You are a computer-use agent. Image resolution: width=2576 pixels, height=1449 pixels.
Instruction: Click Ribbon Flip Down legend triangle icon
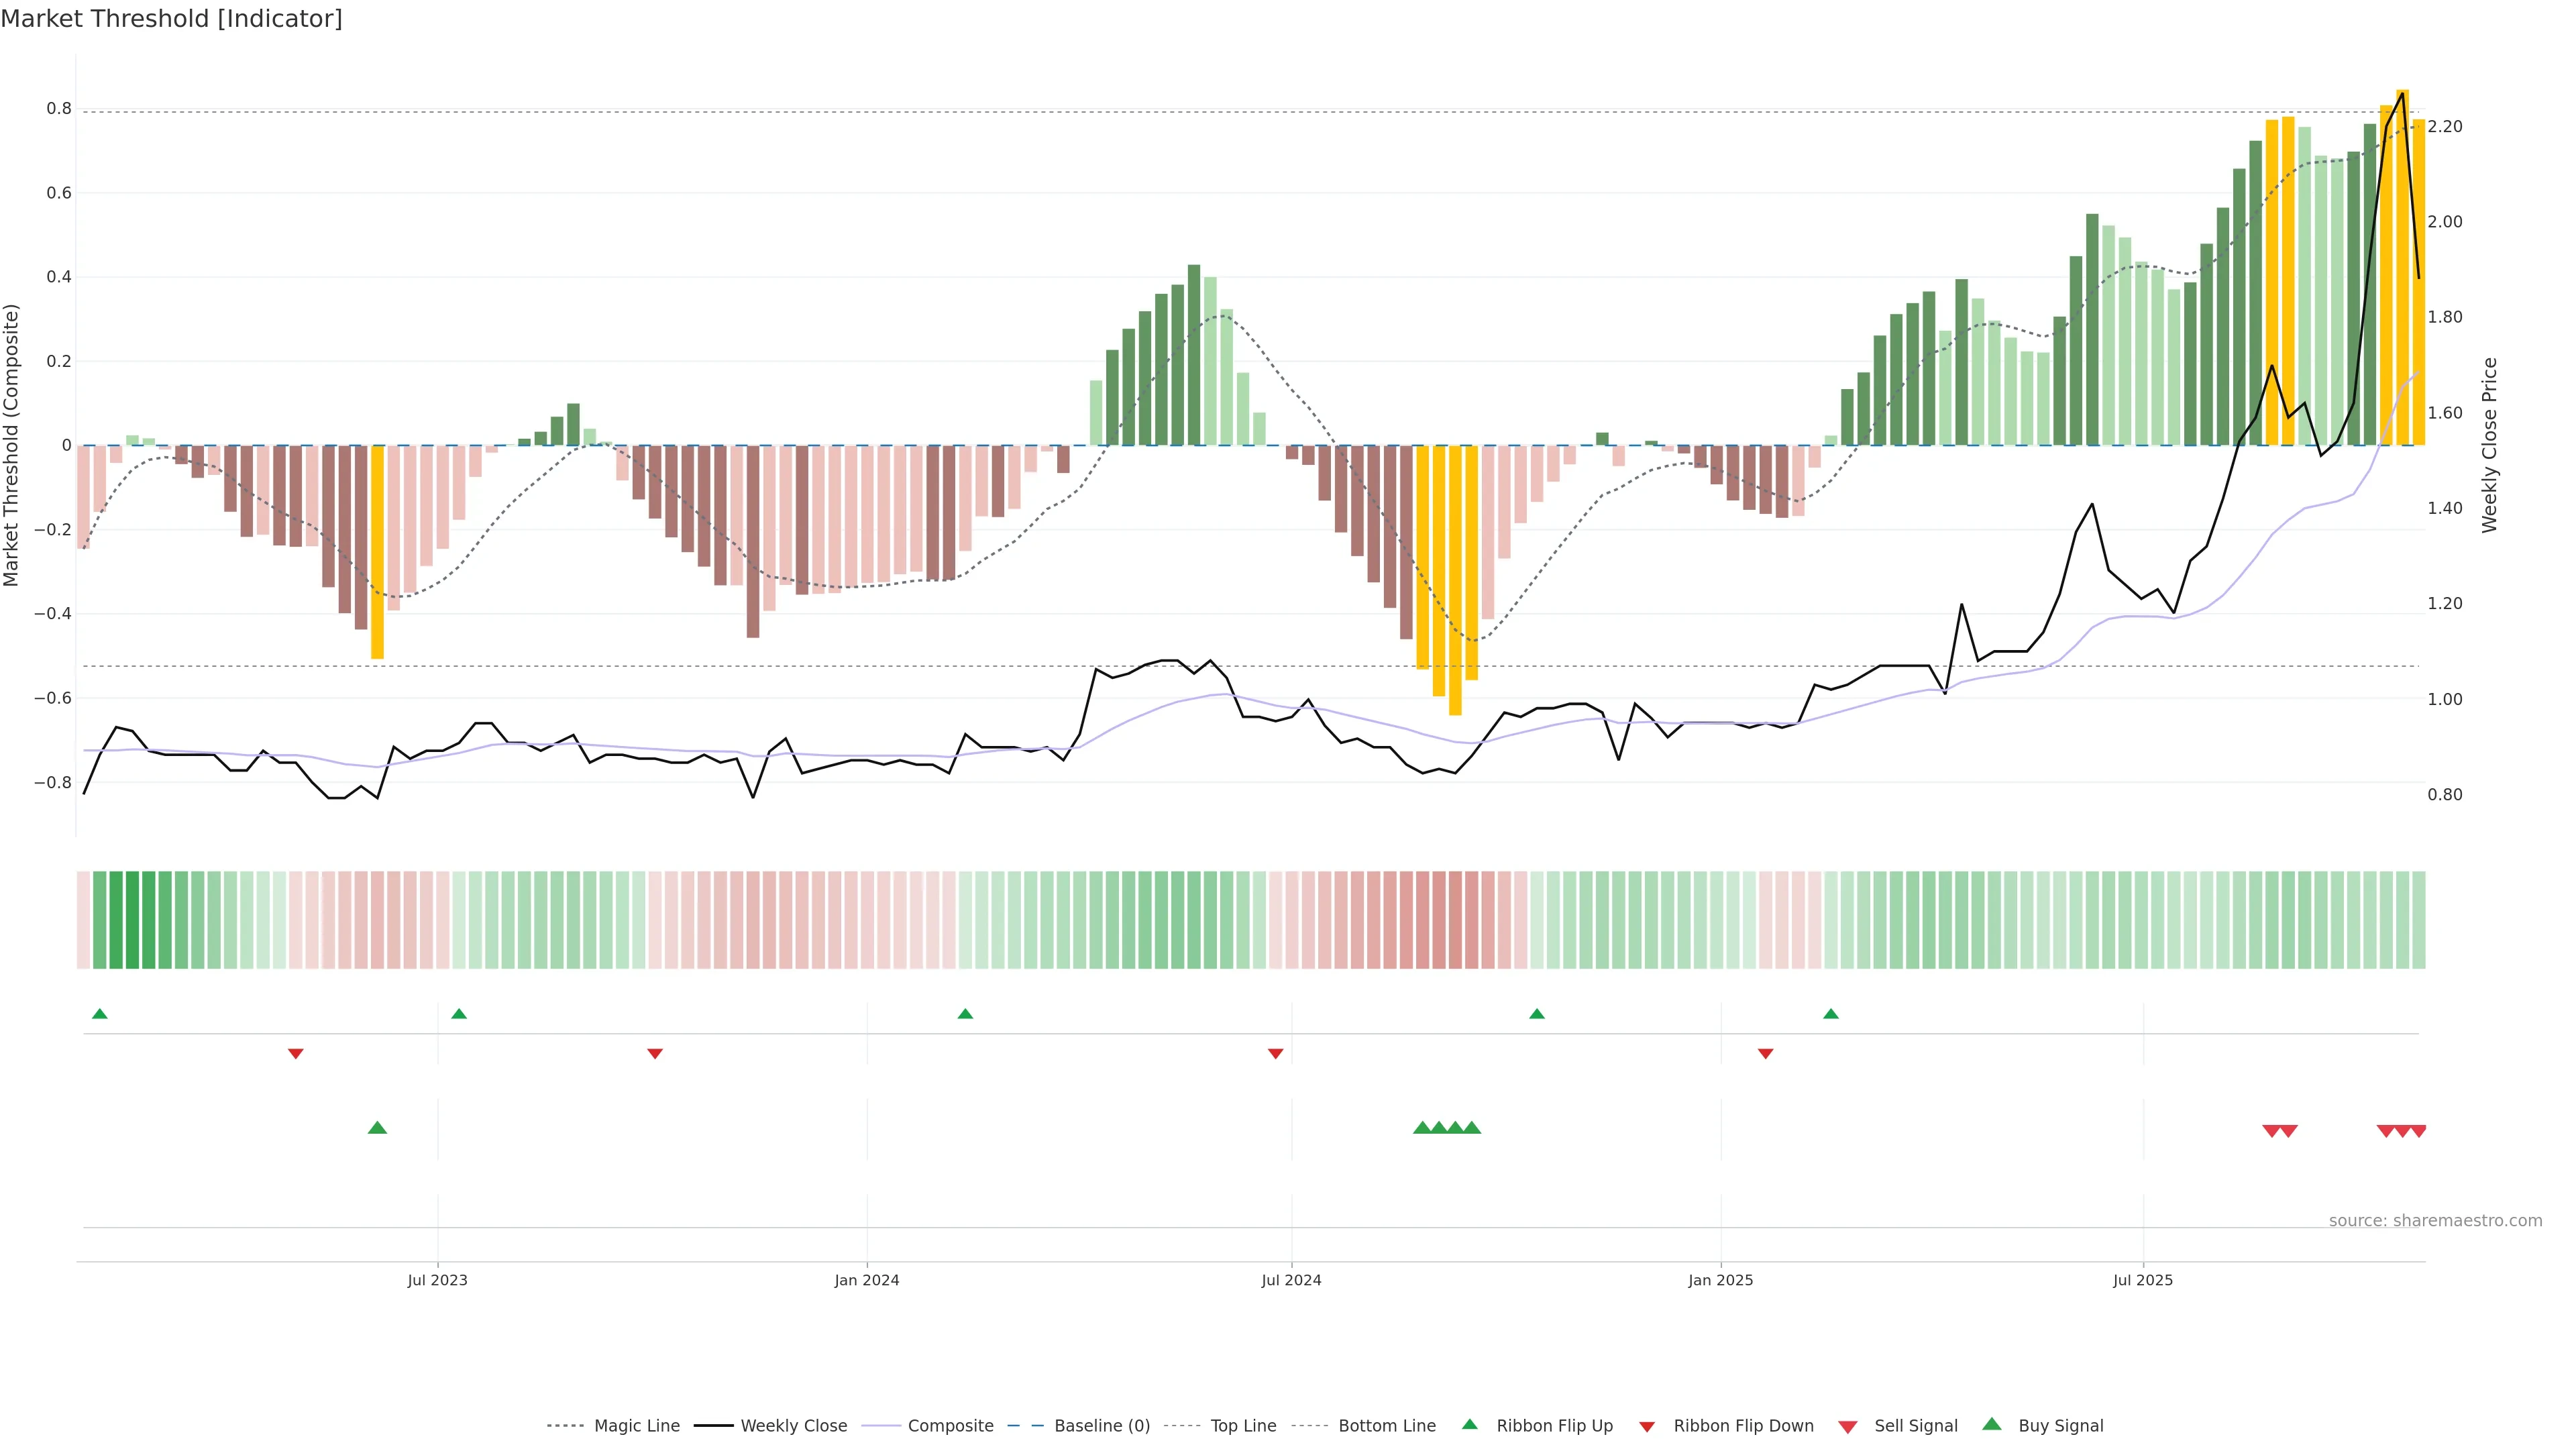click(1647, 1427)
